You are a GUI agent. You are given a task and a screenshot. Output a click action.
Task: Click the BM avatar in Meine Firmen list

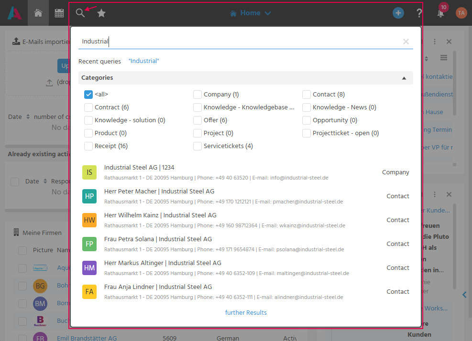[40, 303]
